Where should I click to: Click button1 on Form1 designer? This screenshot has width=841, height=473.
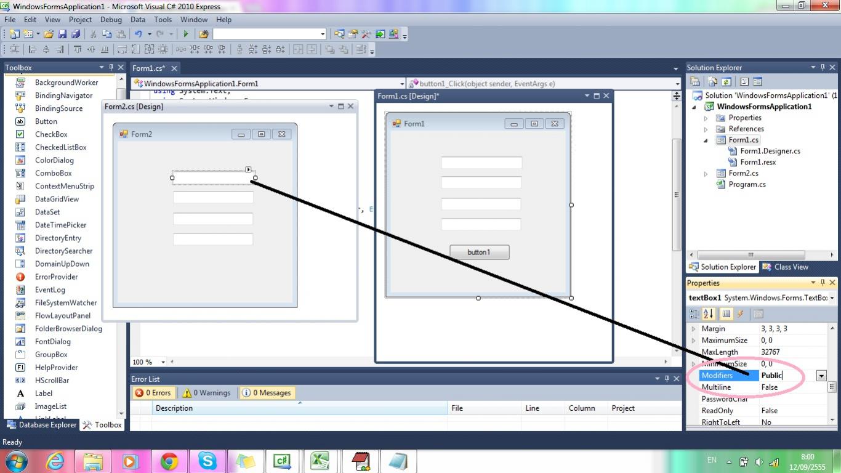(x=479, y=252)
